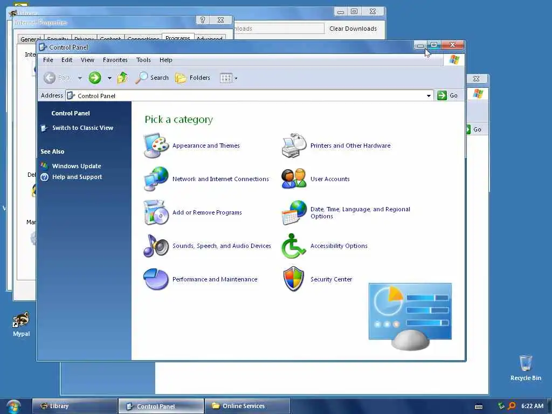Click the Accessibility Options text link
The width and height of the screenshot is (552, 414).
pos(339,246)
